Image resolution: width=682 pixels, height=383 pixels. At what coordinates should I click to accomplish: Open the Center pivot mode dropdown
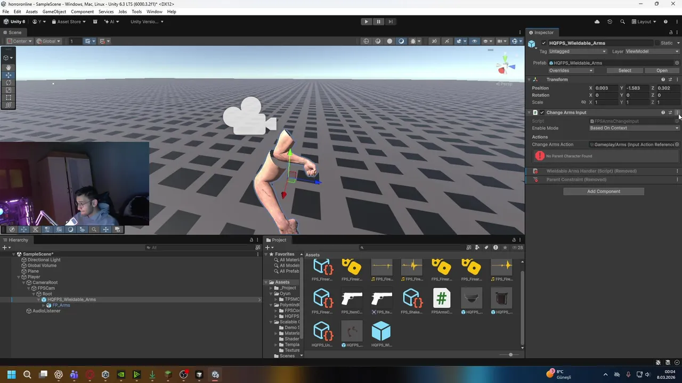click(19, 41)
